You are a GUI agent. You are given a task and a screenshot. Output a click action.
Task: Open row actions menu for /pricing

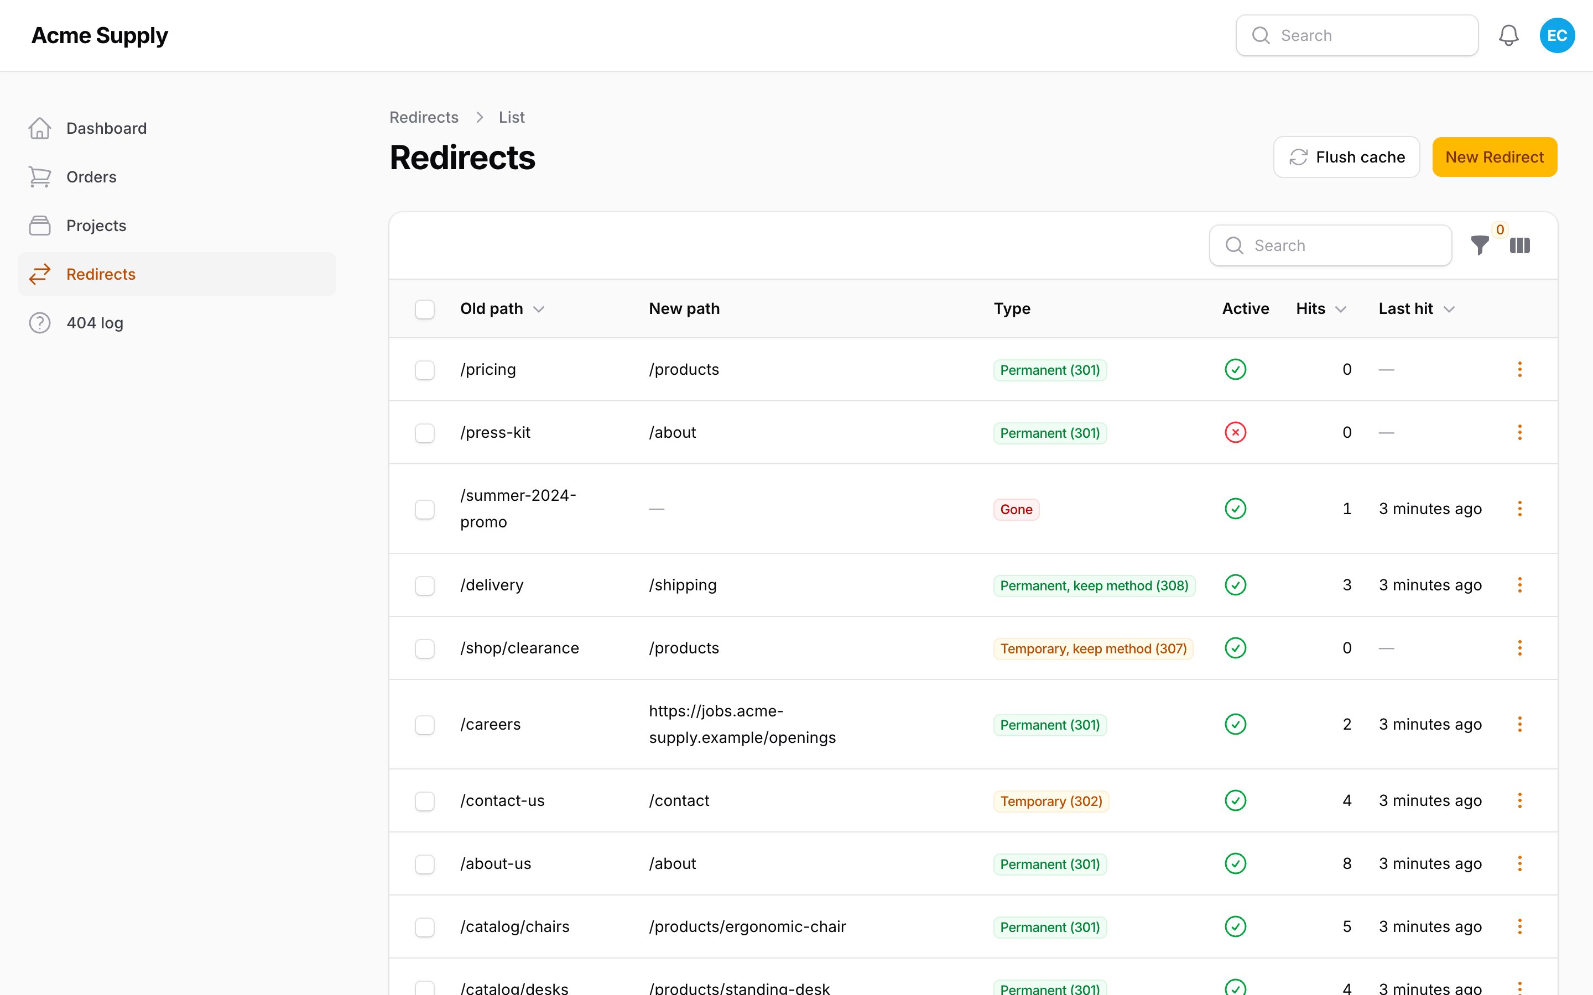(x=1519, y=369)
